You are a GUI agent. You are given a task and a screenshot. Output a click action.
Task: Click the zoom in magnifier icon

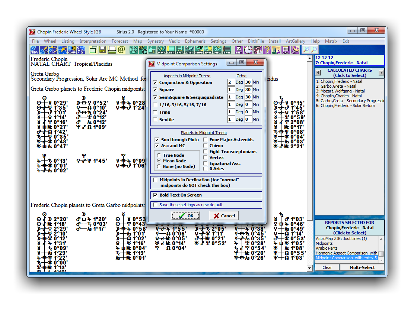(306, 49)
